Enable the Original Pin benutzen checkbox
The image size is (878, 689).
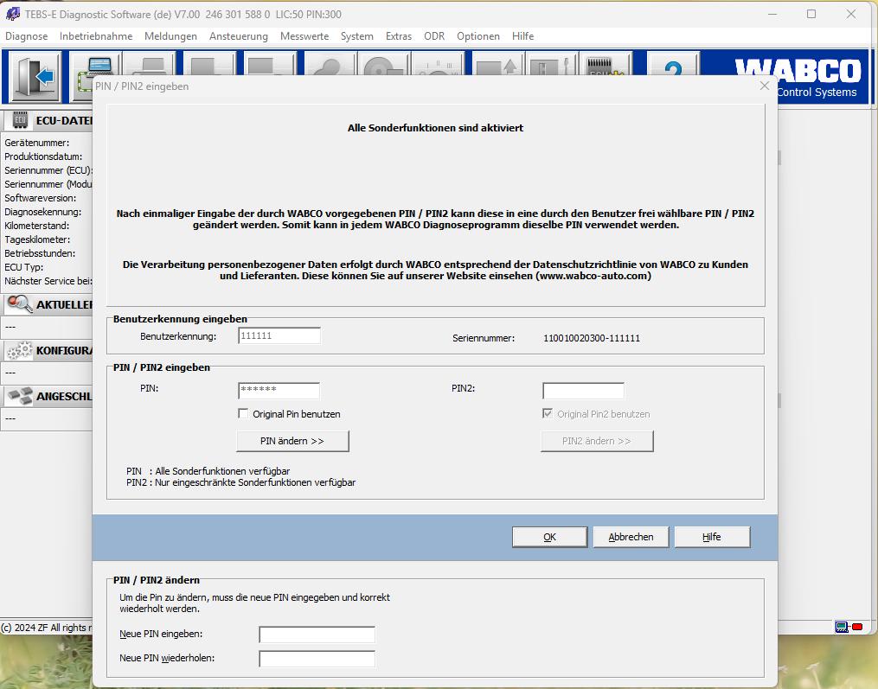click(x=244, y=413)
